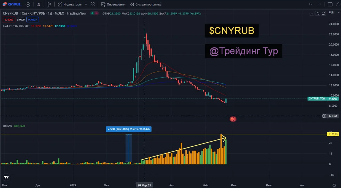
Task: Toggle the market status indicator next to TradingView
Action: click(x=92, y=13)
